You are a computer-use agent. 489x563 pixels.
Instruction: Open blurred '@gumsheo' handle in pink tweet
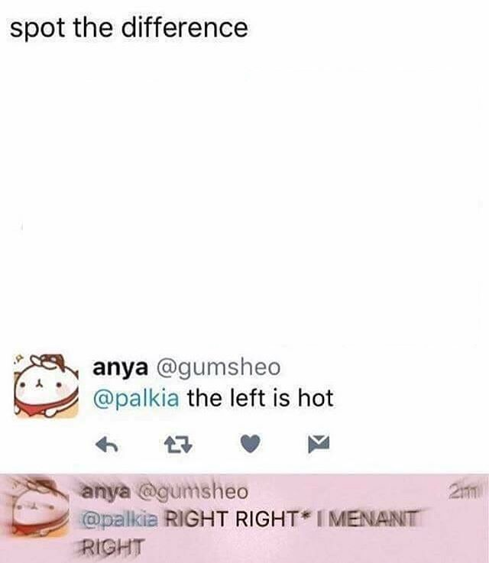coord(193,491)
